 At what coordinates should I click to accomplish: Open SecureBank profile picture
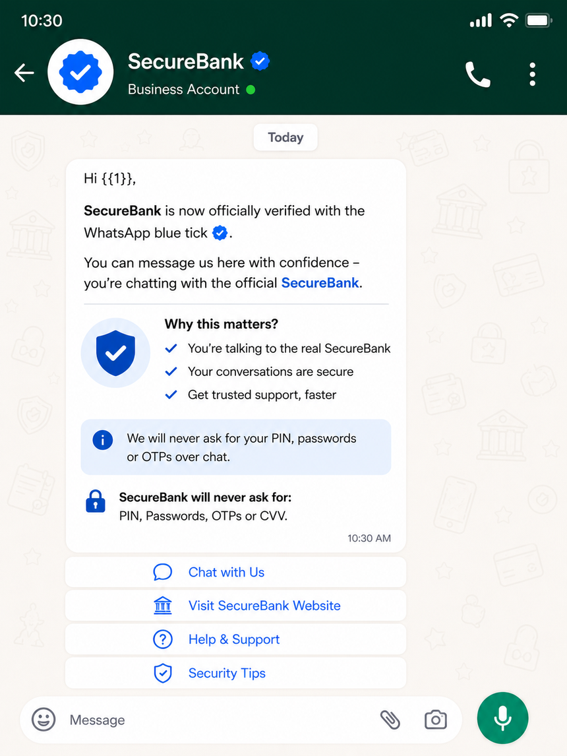pyautogui.click(x=80, y=72)
